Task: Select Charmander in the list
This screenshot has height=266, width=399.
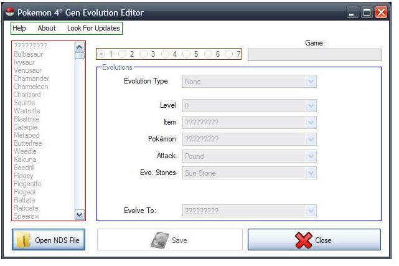Action: coord(31,78)
